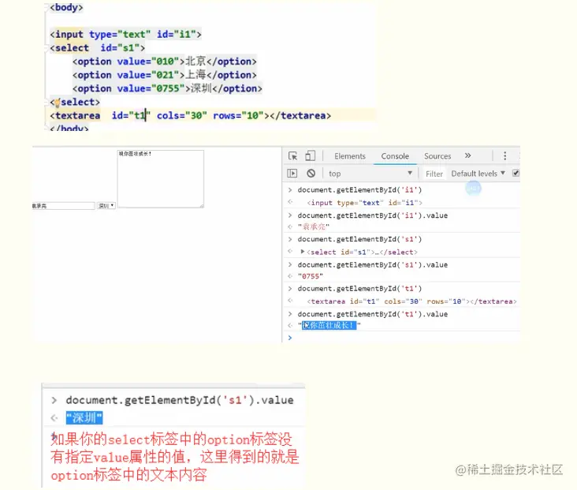Click getElementById('i1').value console entry
This screenshot has height=490, width=577.
[372, 215]
